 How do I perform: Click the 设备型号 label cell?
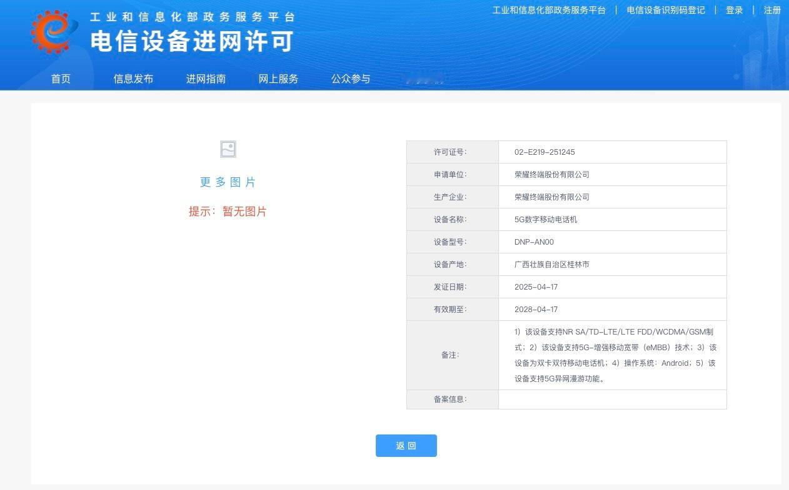[x=453, y=242]
